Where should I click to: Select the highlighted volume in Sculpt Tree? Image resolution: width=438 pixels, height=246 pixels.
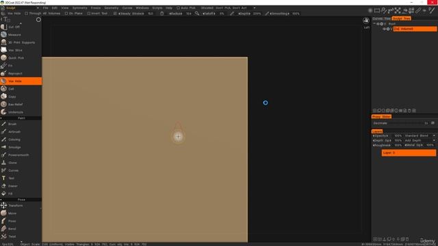(x=415, y=29)
